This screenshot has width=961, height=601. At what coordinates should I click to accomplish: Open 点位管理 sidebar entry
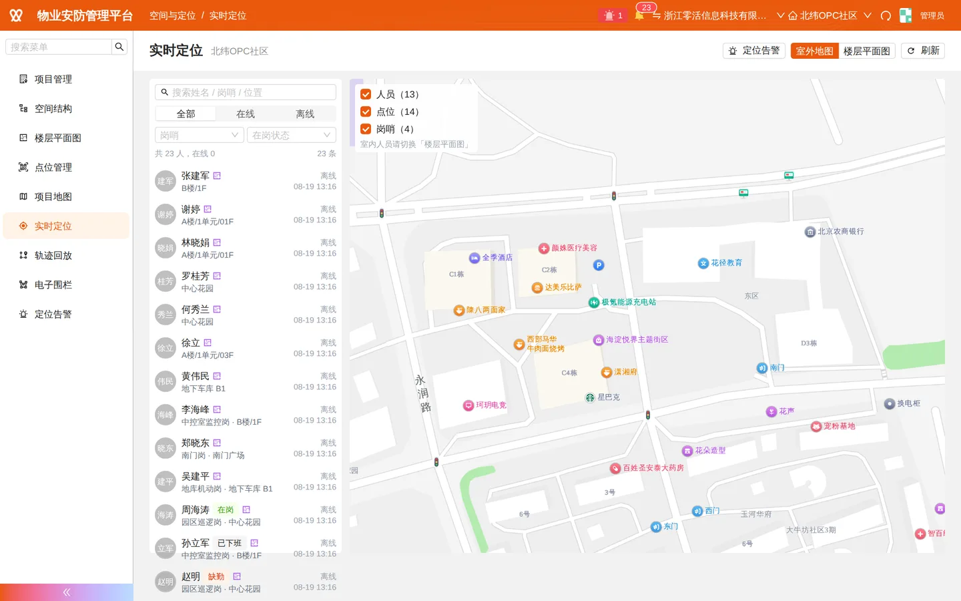point(66,167)
